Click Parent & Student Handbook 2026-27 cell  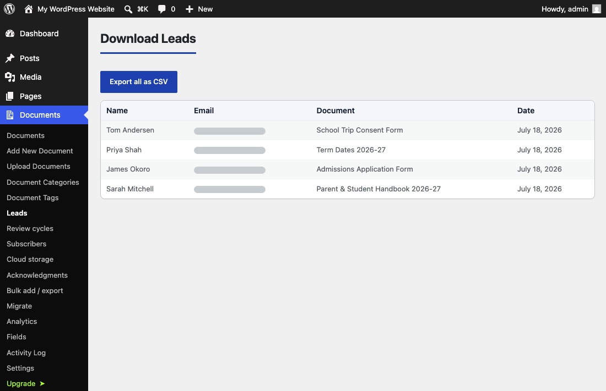pos(378,189)
